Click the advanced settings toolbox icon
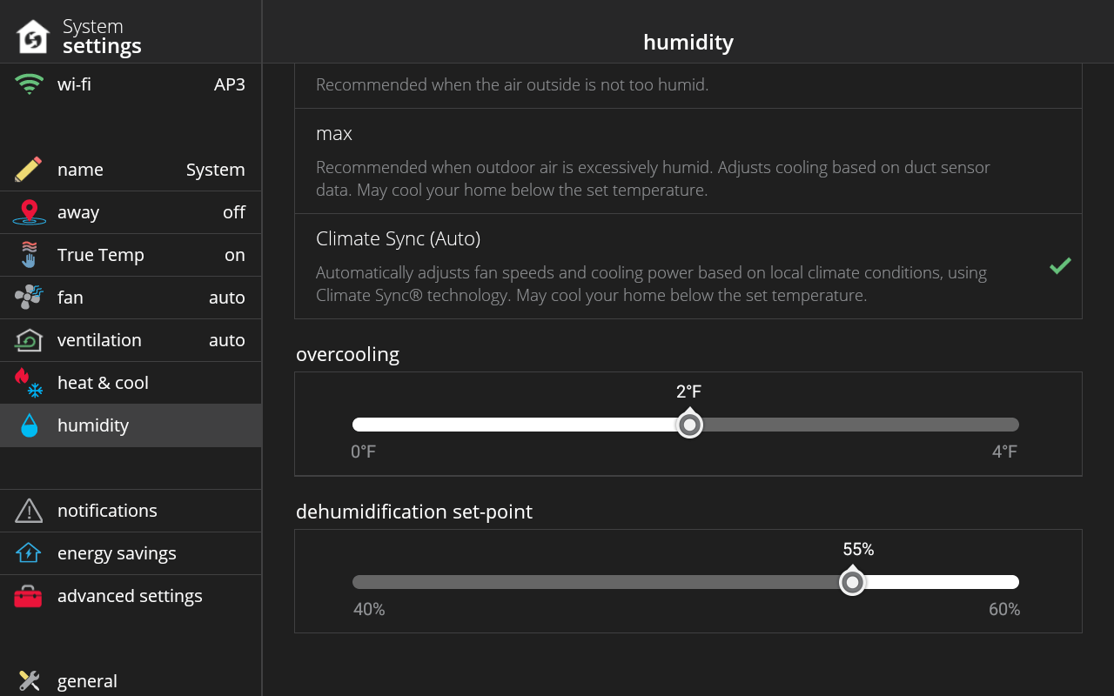 tap(29, 596)
